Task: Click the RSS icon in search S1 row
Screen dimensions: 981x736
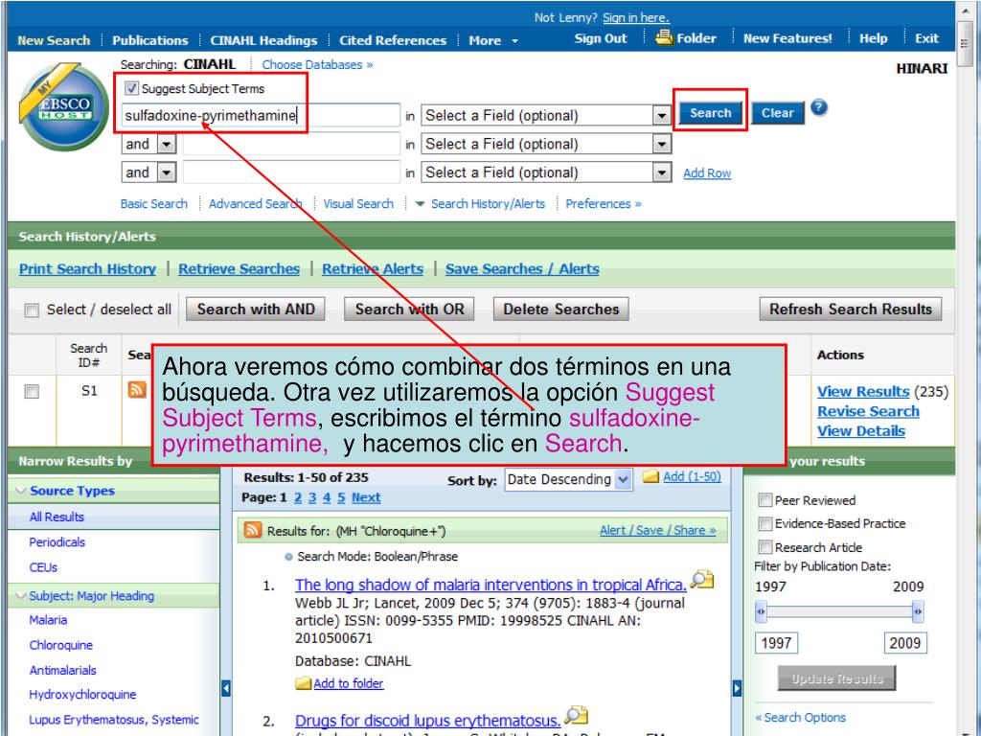Action: coord(137,389)
